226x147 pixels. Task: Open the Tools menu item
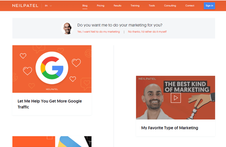152,5
